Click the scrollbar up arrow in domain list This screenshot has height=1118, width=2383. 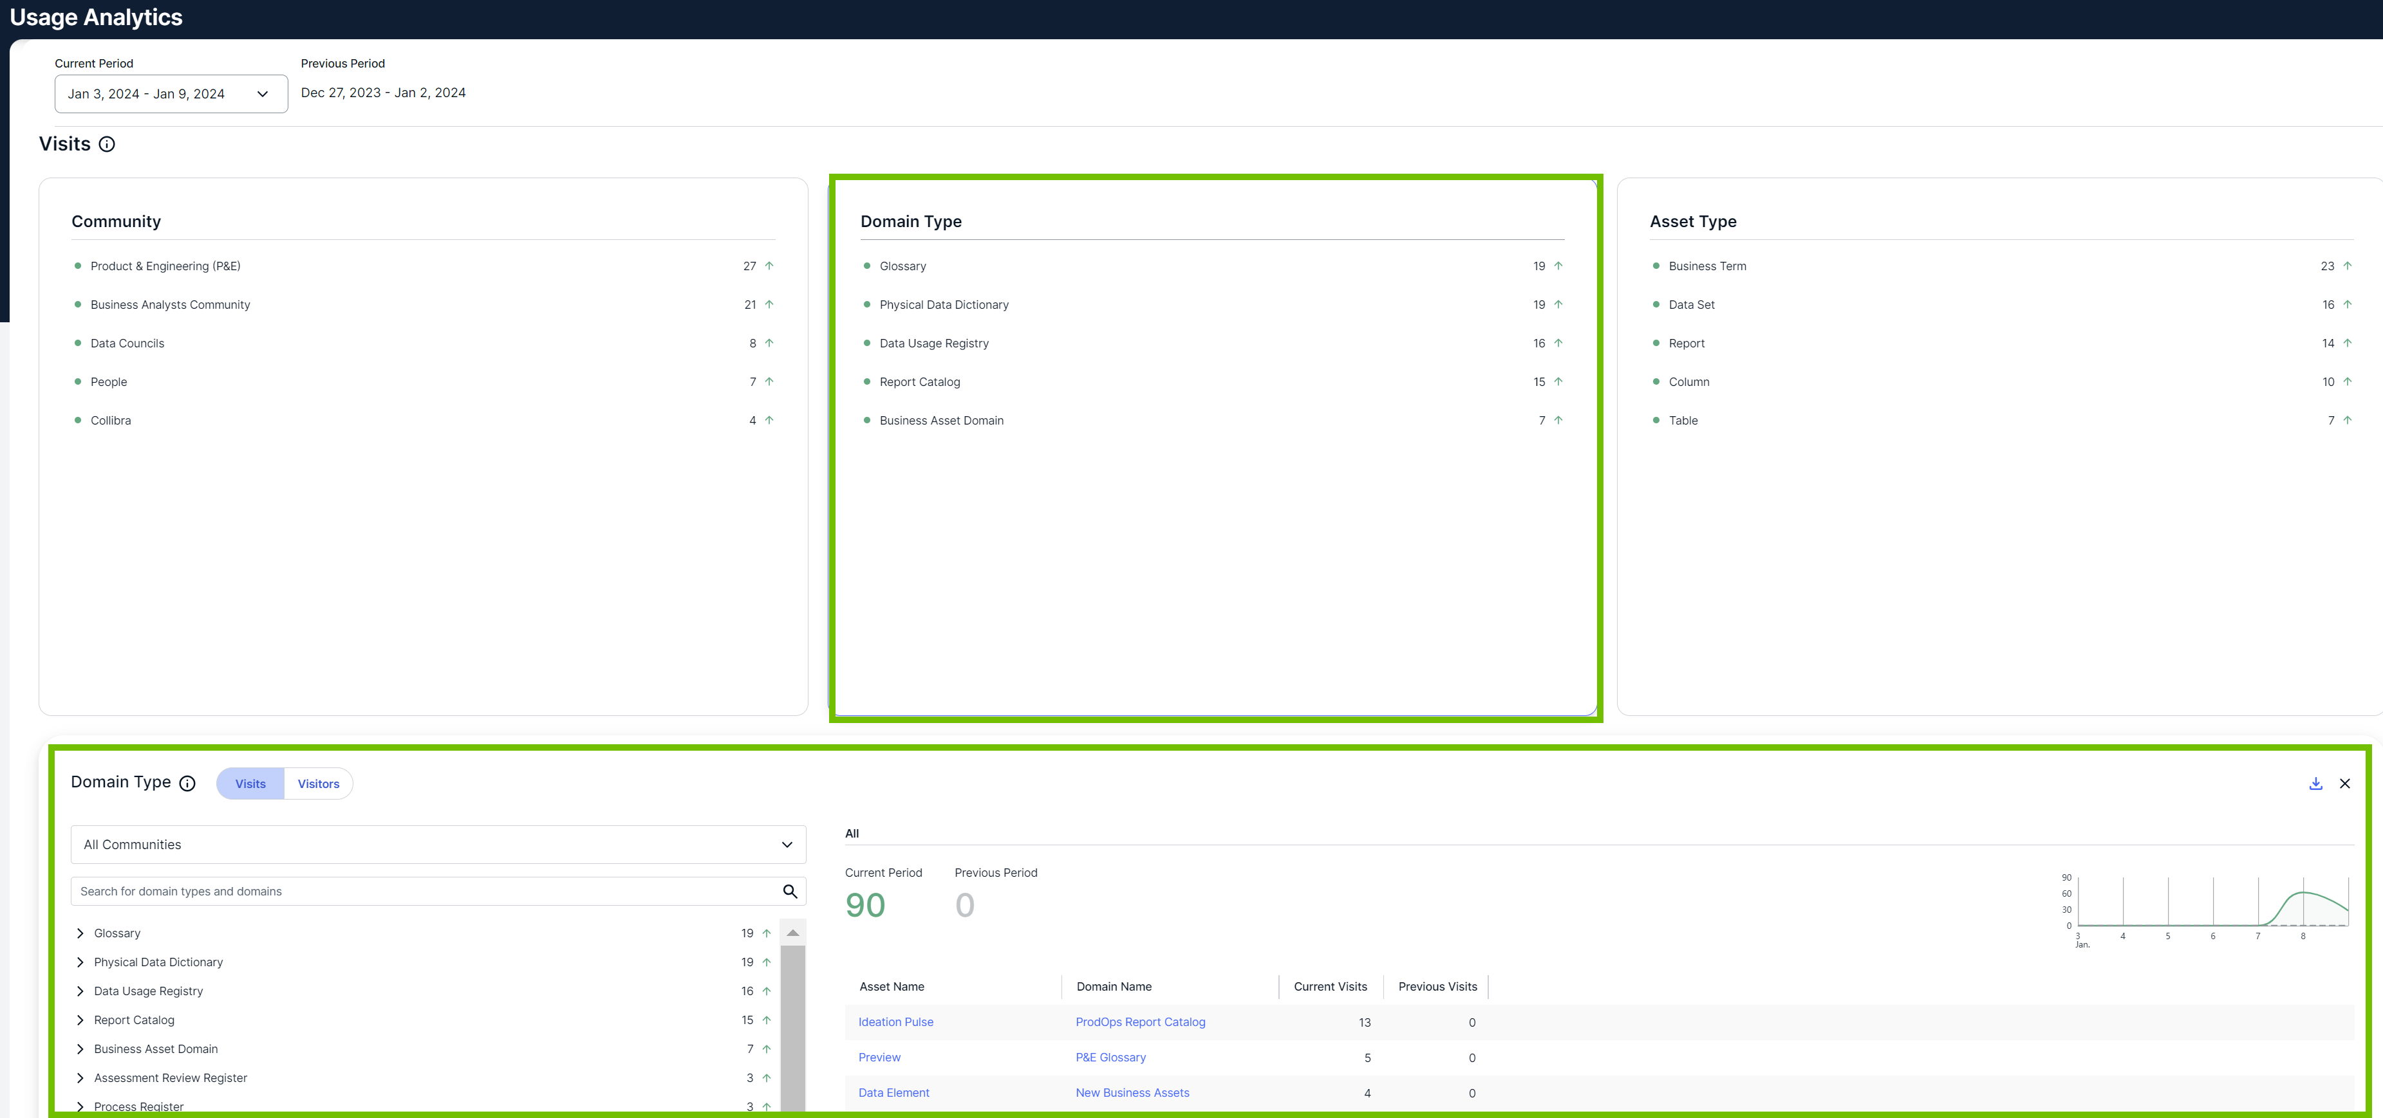793,933
